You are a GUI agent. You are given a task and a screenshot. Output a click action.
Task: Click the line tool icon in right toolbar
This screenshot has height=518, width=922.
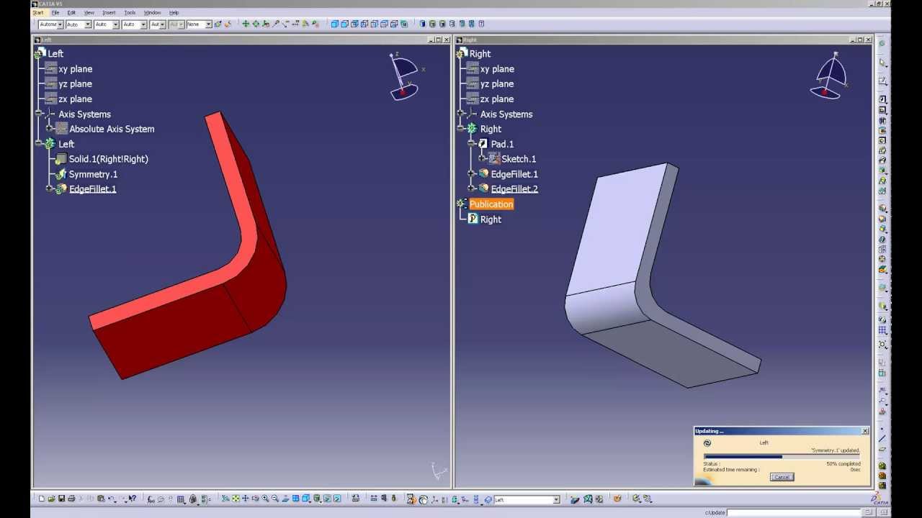pyautogui.click(x=882, y=438)
